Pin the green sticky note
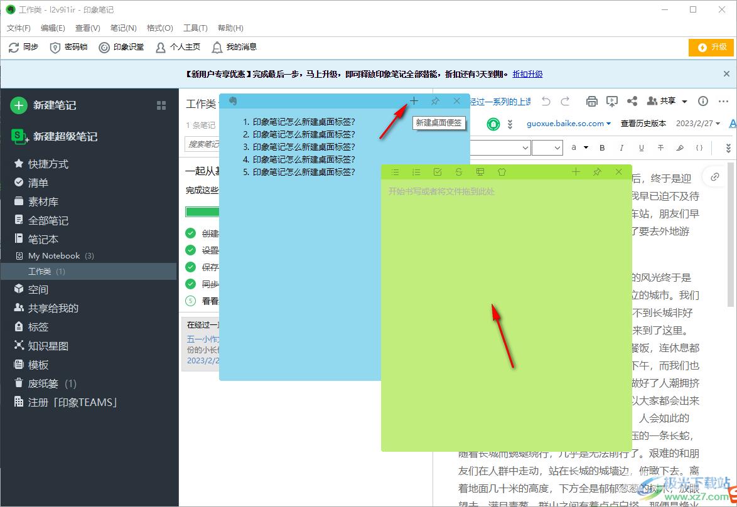This screenshot has height=507, width=737. coord(598,172)
